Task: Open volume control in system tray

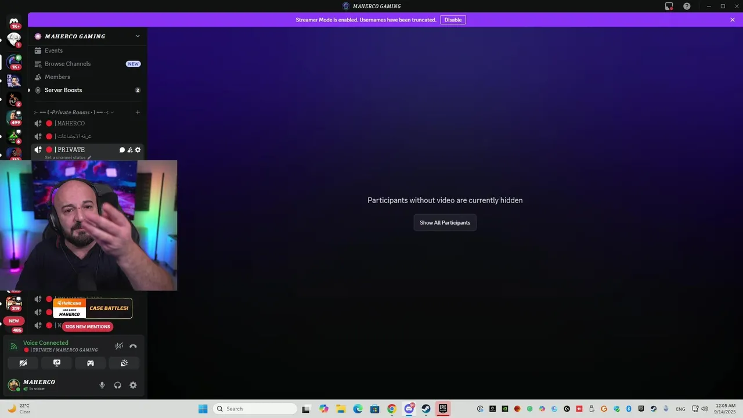Action: pos(705,409)
